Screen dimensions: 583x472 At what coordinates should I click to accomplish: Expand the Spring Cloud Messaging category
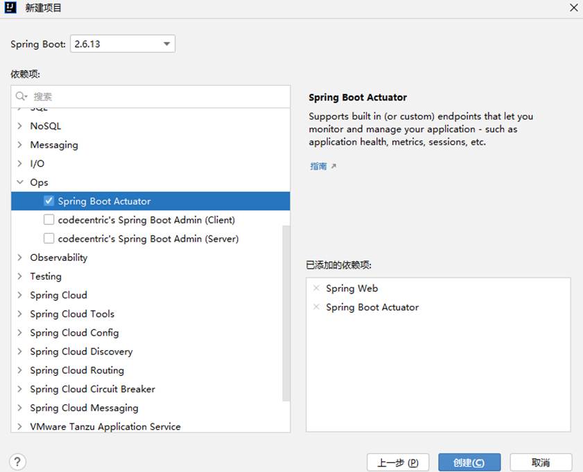point(19,408)
